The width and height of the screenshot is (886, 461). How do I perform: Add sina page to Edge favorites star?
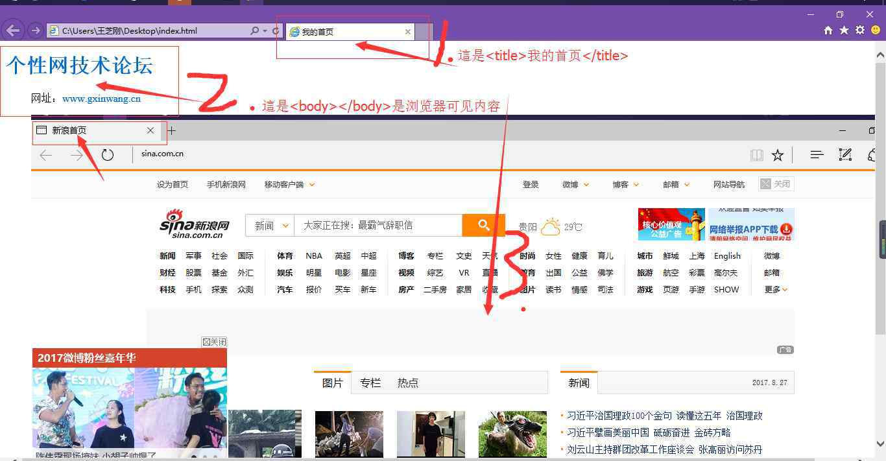point(778,155)
